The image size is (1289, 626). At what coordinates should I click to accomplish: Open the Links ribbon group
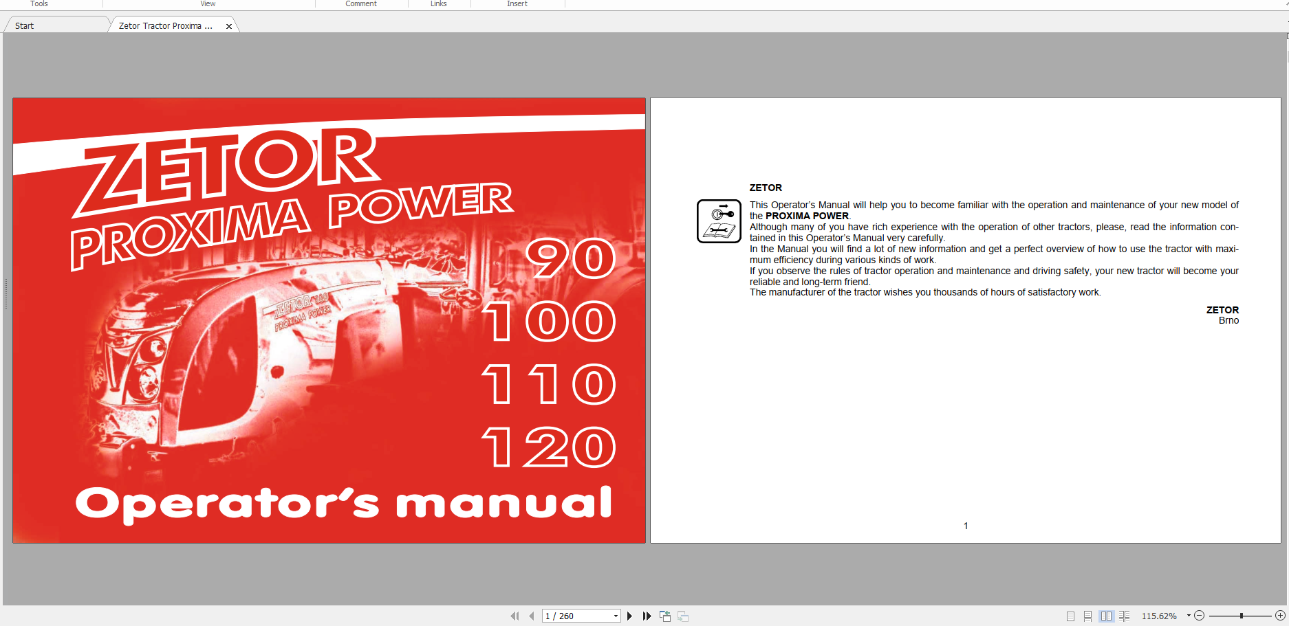(439, 4)
